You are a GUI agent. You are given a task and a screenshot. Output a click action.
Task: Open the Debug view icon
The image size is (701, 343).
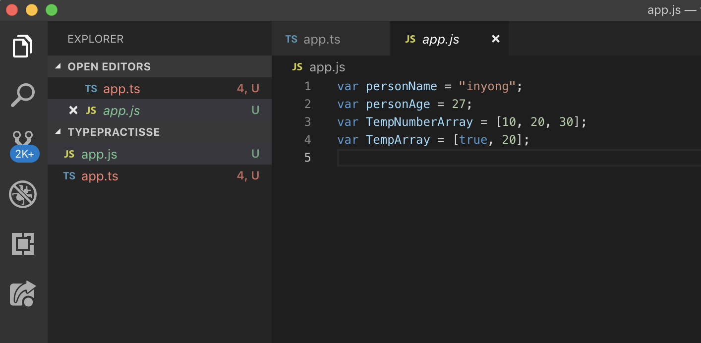click(23, 194)
